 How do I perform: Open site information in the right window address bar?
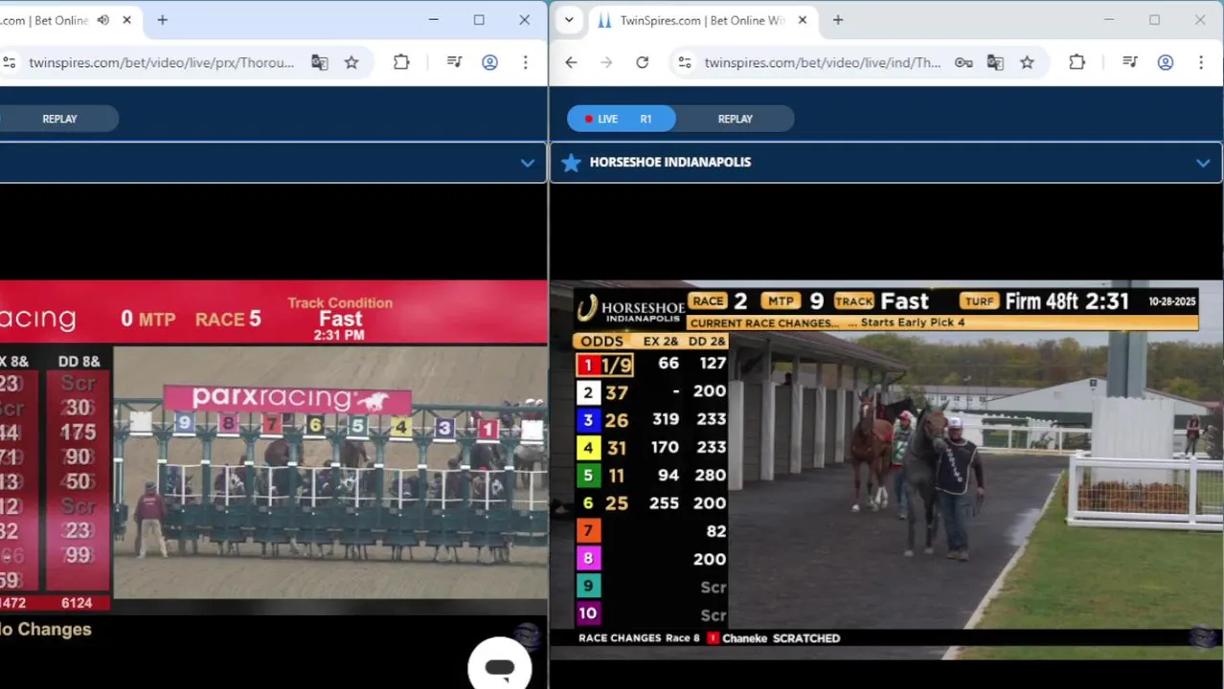(x=684, y=62)
